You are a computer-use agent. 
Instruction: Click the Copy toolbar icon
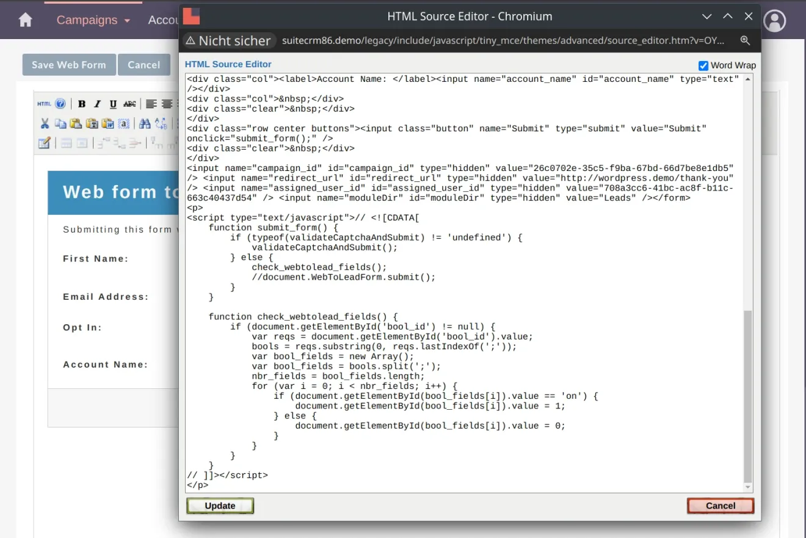pos(60,123)
